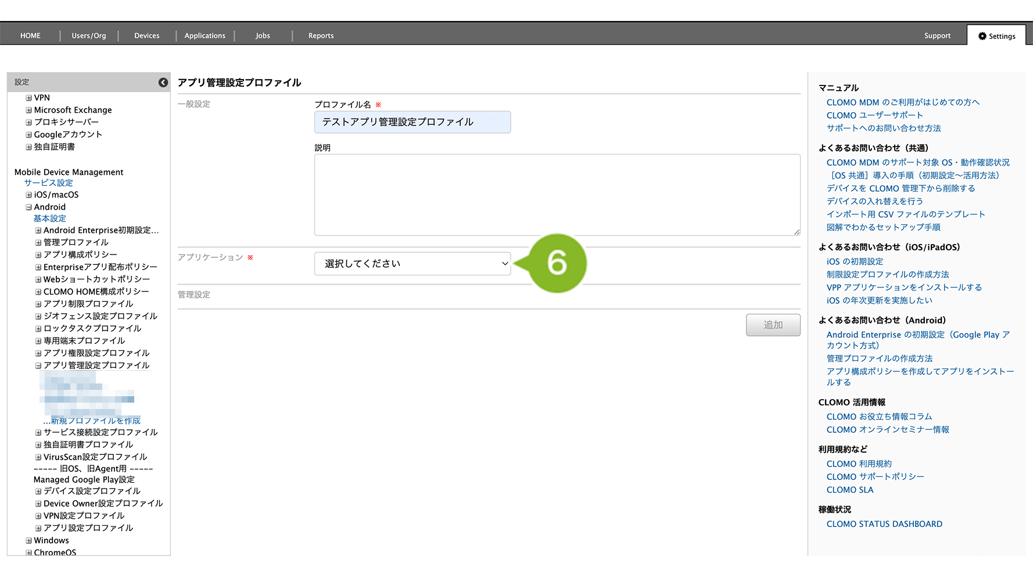The width and height of the screenshot is (1033, 581).
Task: Click the 説明 text area
Action: [x=557, y=195]
